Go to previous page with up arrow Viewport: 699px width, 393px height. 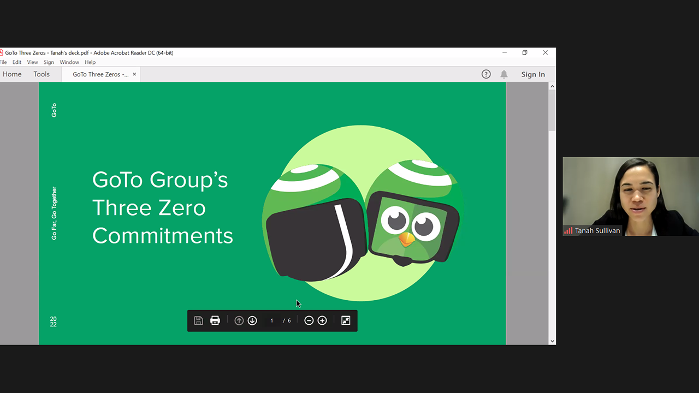click(239, 320)
